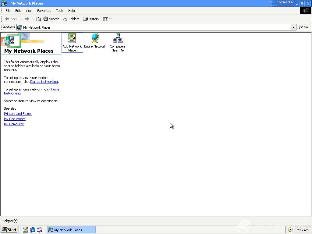Viewport: 312px width, 234px height.
Task: Restore down the window
Action: pos(302,4)
